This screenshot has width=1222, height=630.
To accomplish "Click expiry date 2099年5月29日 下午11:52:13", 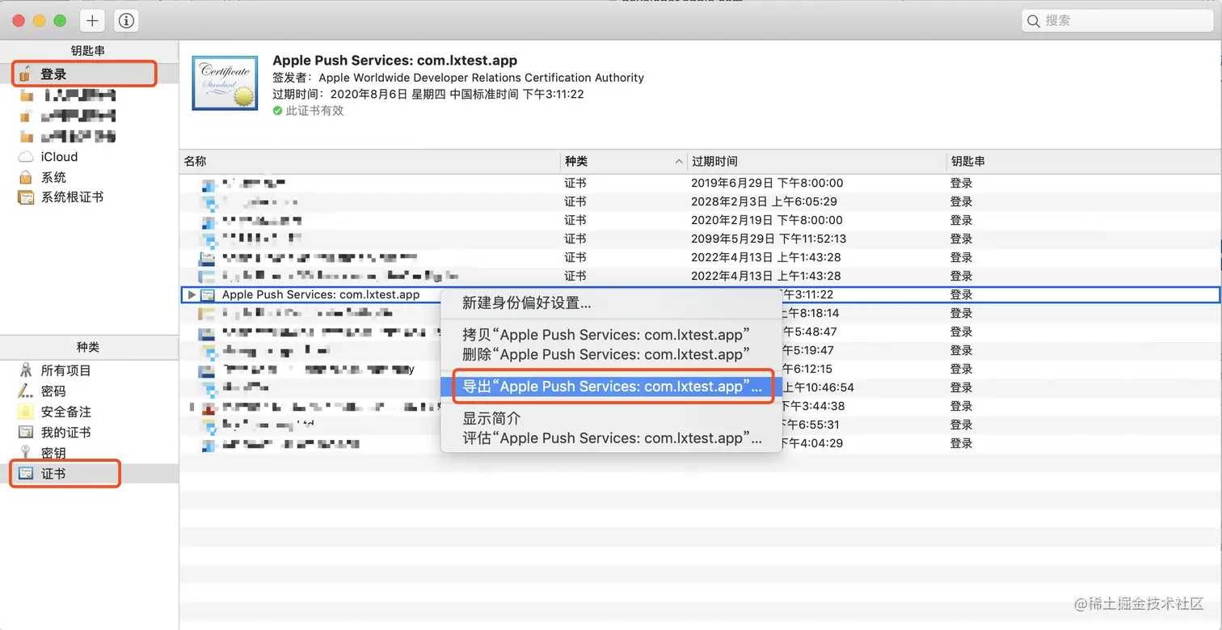I will (769, 239).
